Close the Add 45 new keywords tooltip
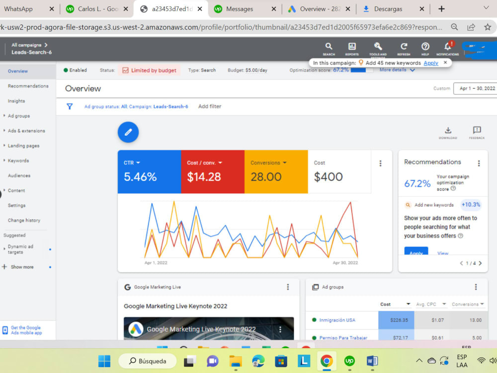497x373 pixels. pos(445,63)
